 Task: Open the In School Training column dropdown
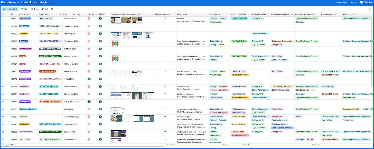point(268,14)
